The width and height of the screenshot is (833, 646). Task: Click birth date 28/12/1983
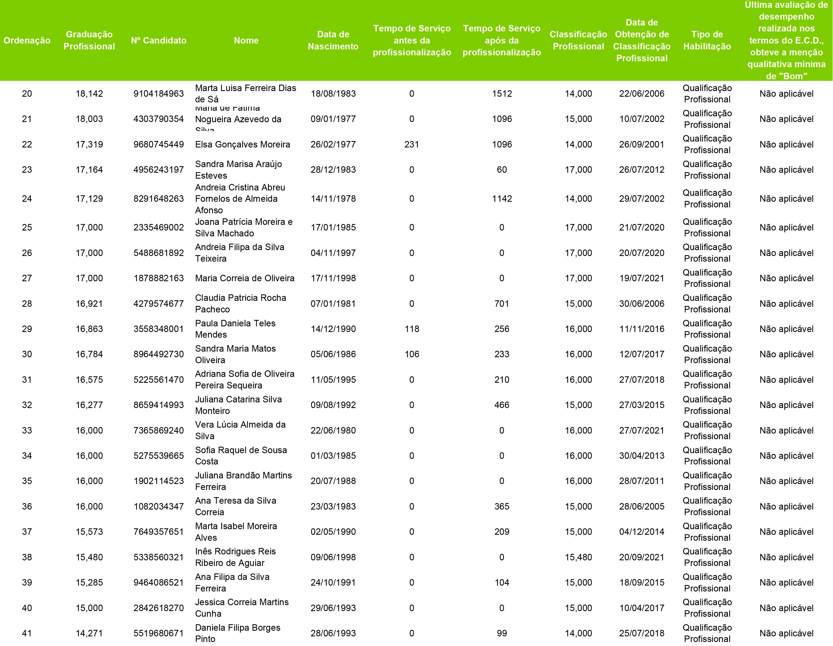(333, 169)
